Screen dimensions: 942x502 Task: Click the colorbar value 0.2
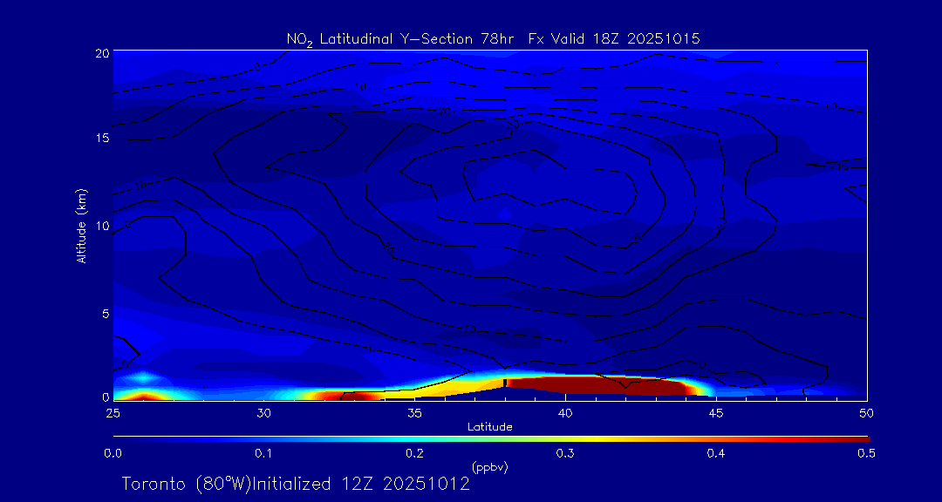[414, 453]
